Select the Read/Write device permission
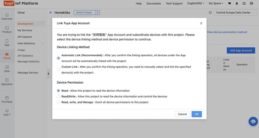 (x=58, y=96)
